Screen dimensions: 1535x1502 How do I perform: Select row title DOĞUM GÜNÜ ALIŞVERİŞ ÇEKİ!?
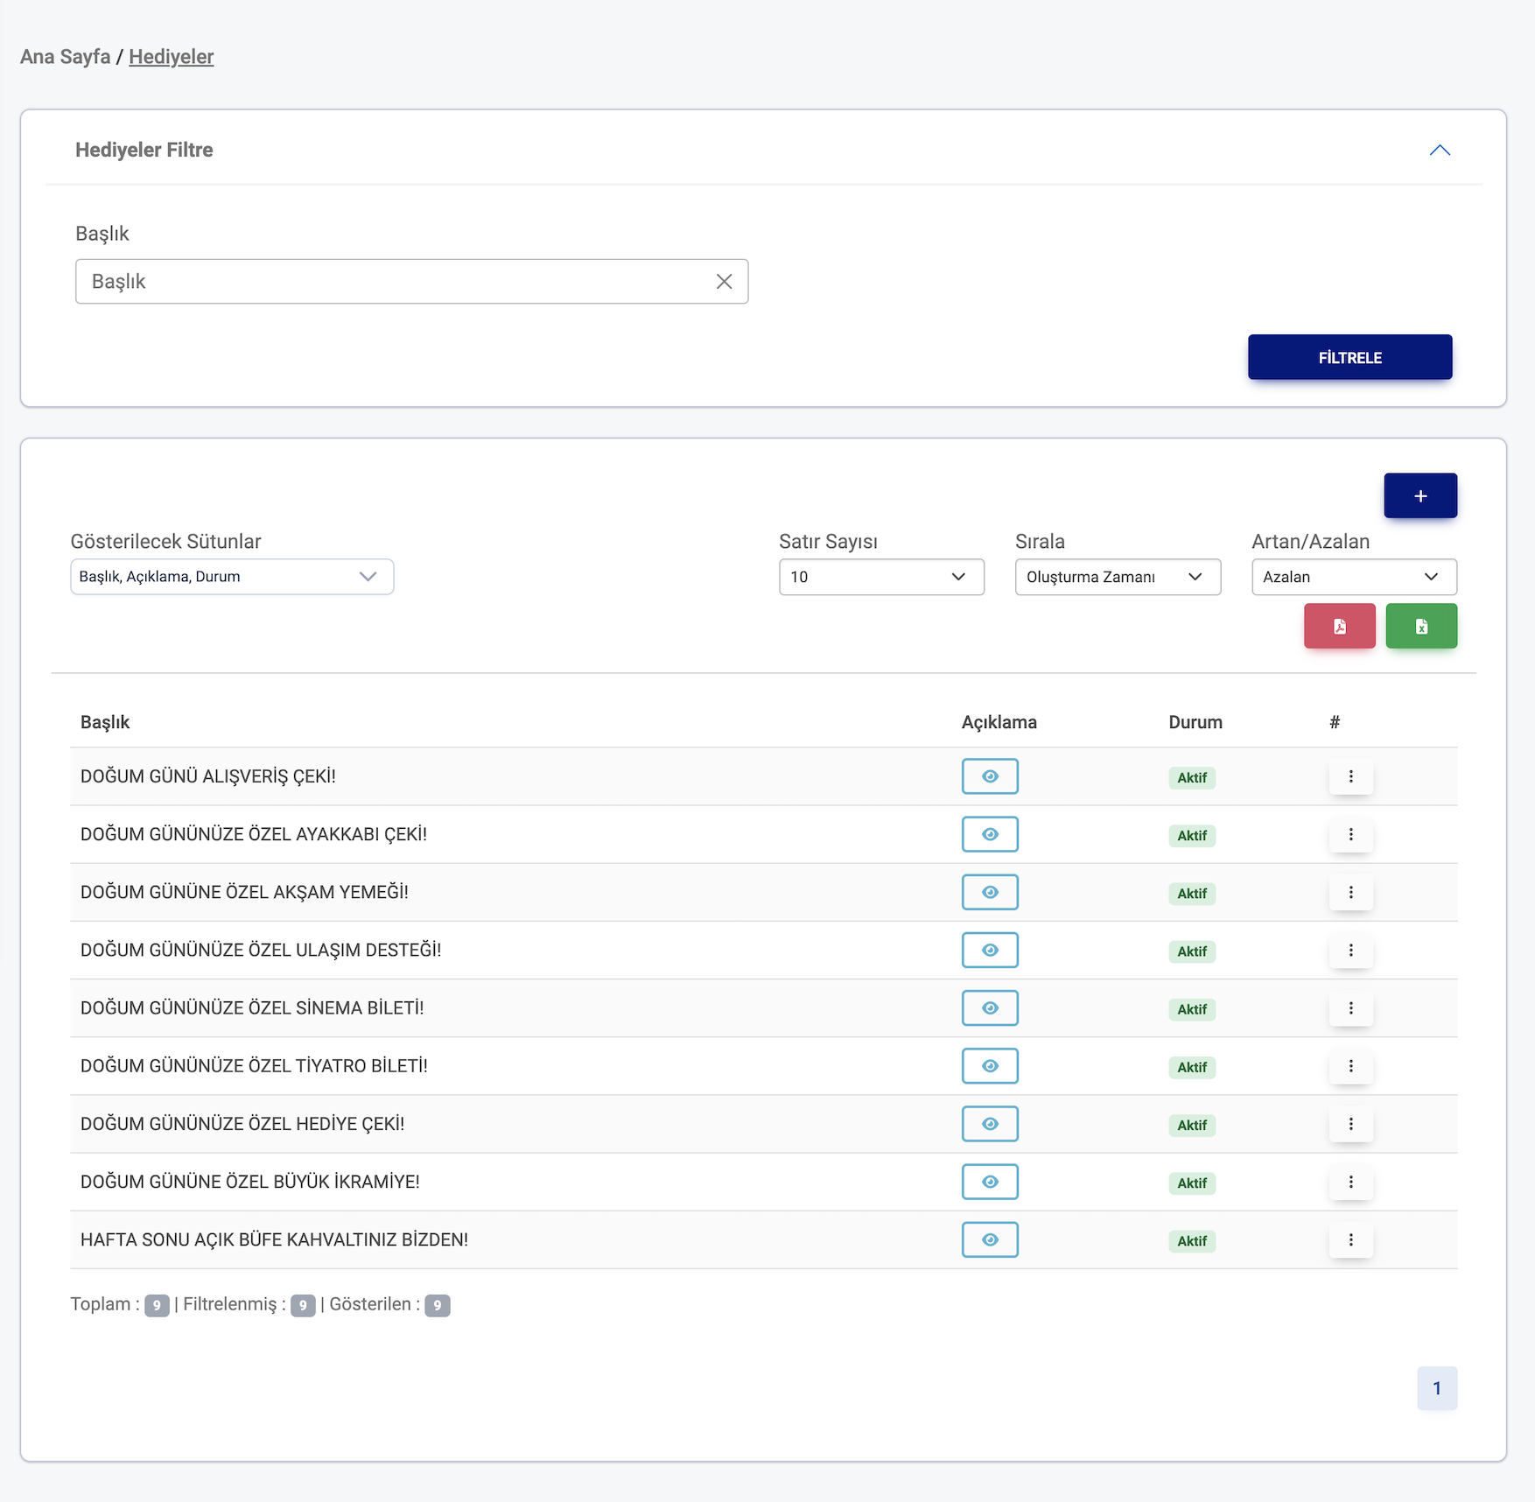208,776
